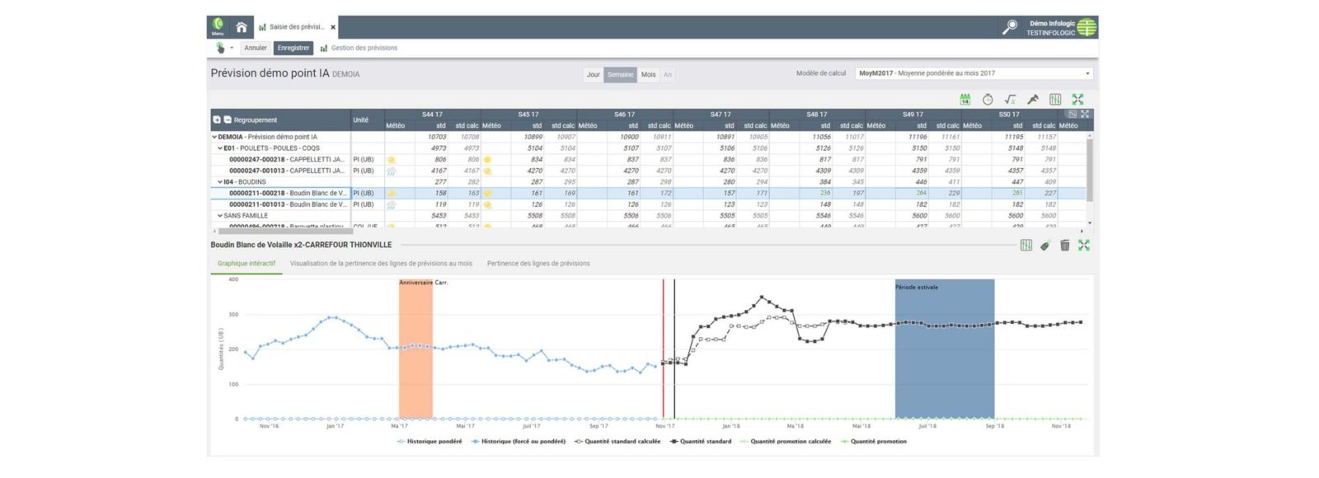Viewport: 1319px width, 478px height.
Task: Open chart settings sliders icon
Action: click(x=1026, y=246)
